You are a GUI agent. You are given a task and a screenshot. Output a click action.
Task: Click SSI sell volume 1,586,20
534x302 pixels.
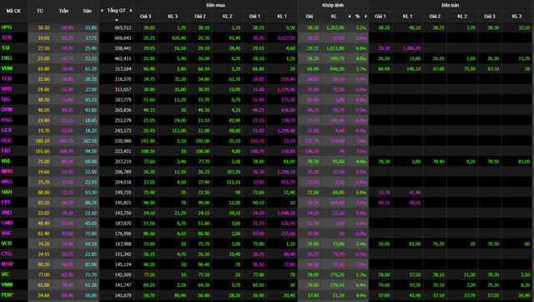coord(411,48)
